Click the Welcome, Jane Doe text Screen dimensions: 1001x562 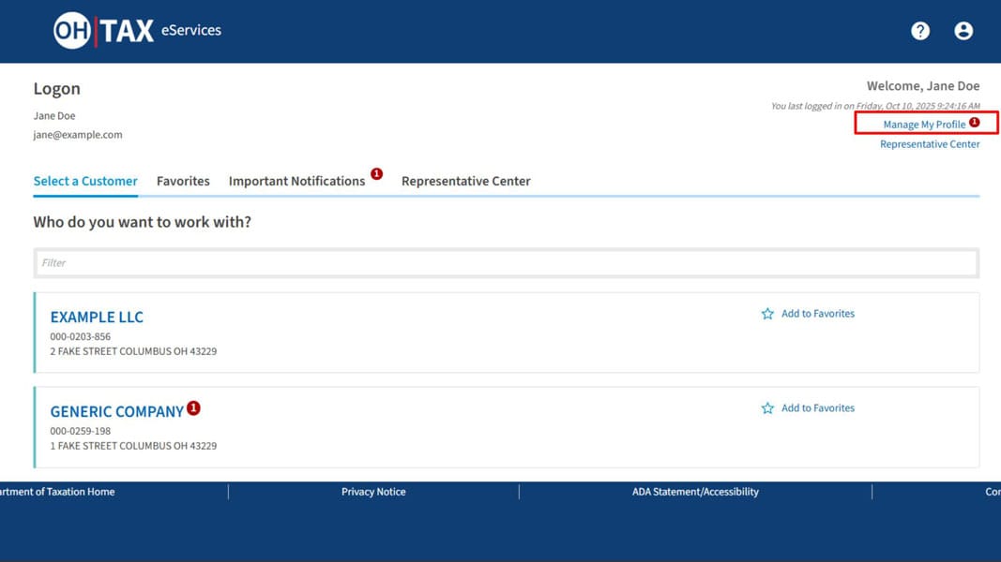[923, 86]
